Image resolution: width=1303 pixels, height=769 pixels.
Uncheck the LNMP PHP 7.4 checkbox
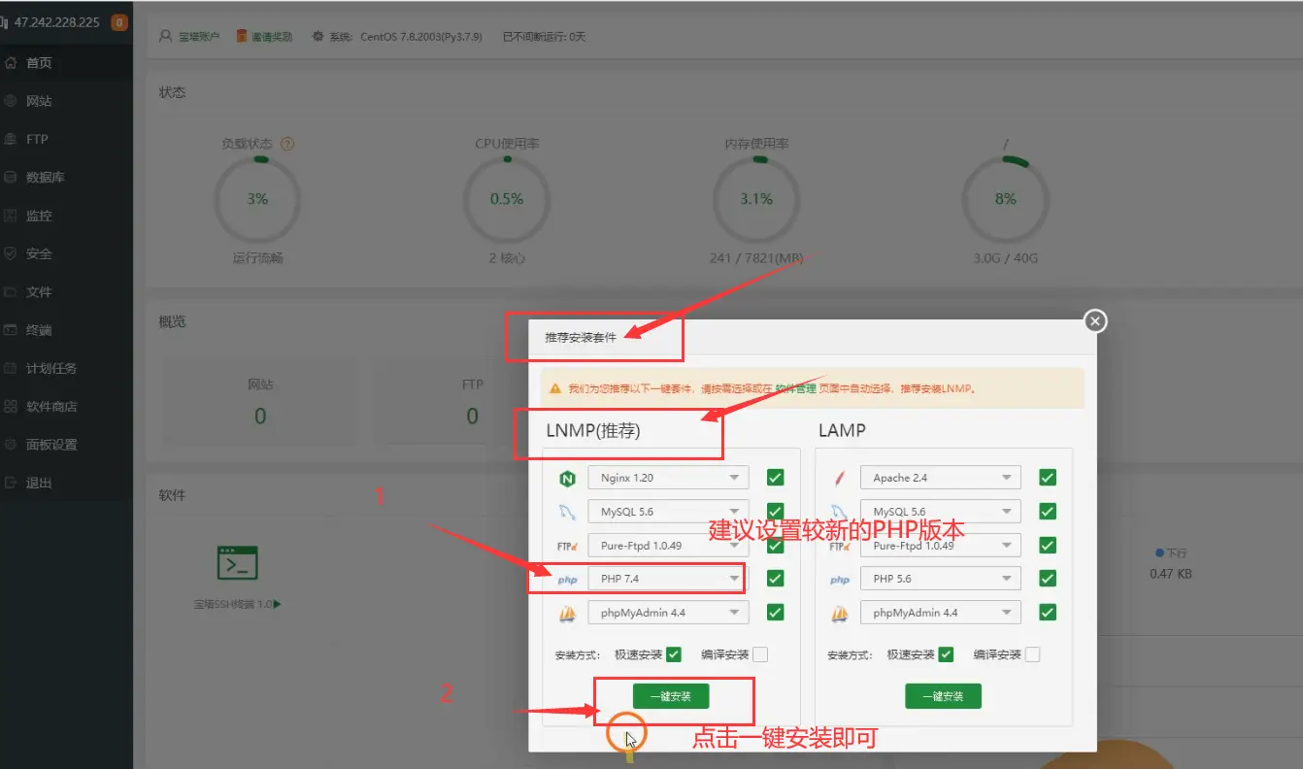[x=775, y=579]
